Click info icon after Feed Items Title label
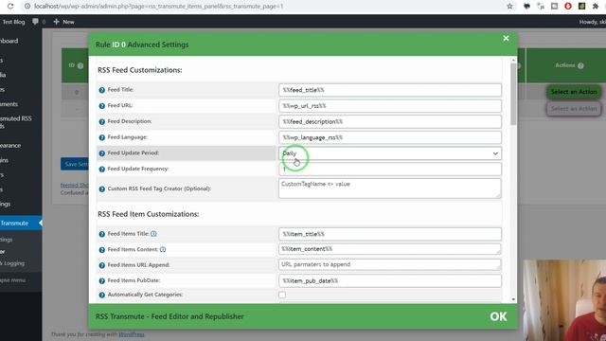Screen dimensions: 606x341 click(x=153, y=234)
